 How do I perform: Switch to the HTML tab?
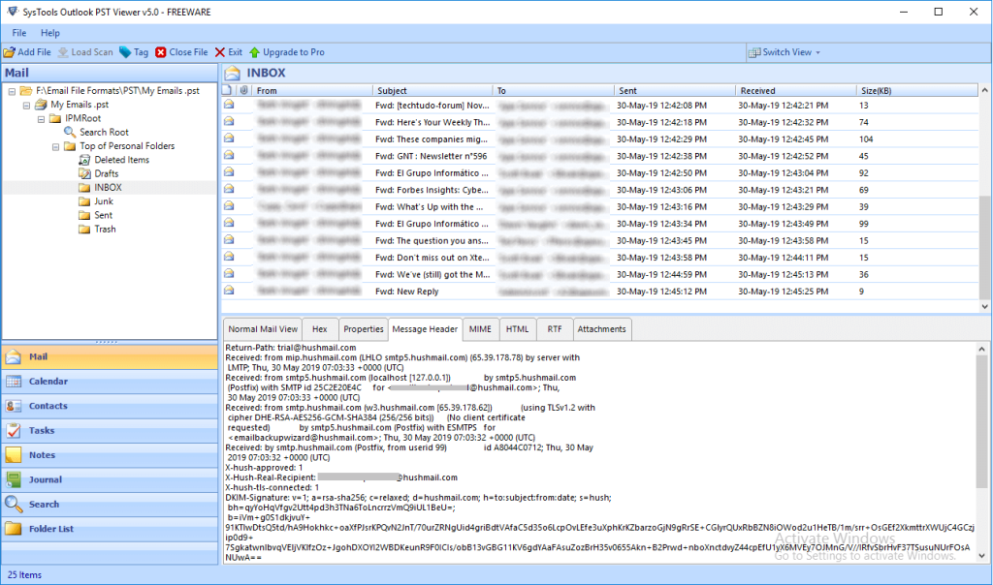pos(518,329)
